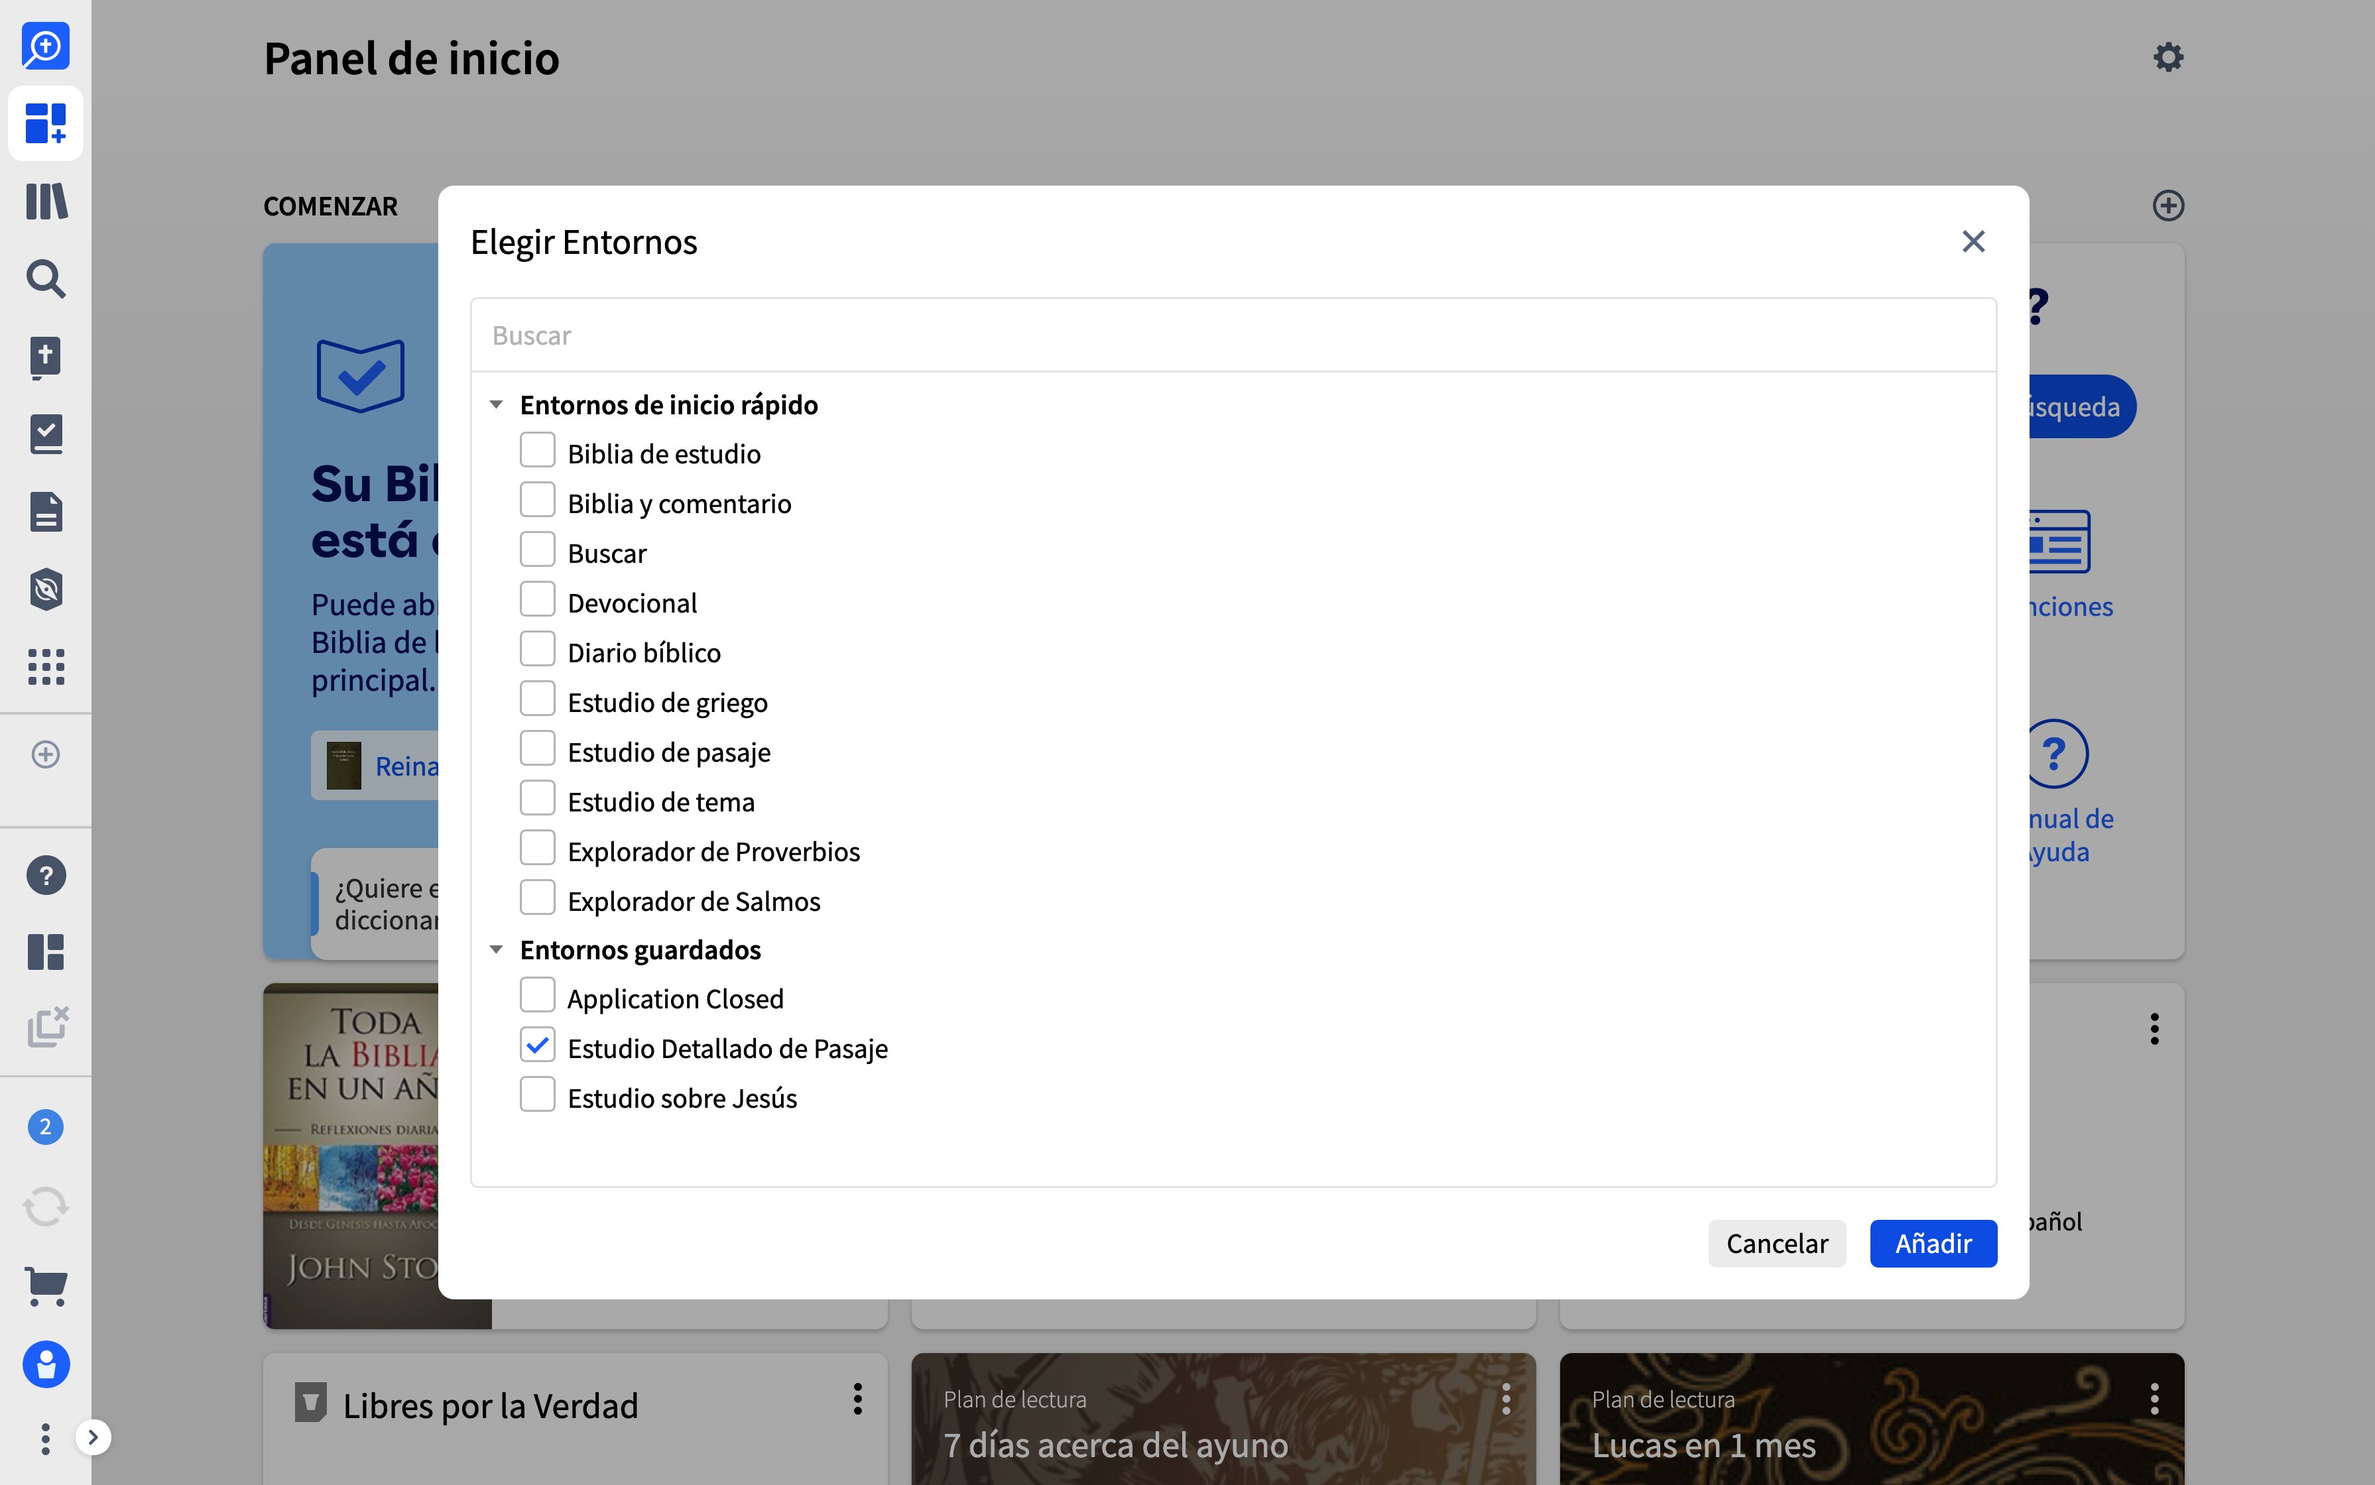Open the dashboard home panel icon
This screenshot has width=2375, height=1485.
[45, 123]
